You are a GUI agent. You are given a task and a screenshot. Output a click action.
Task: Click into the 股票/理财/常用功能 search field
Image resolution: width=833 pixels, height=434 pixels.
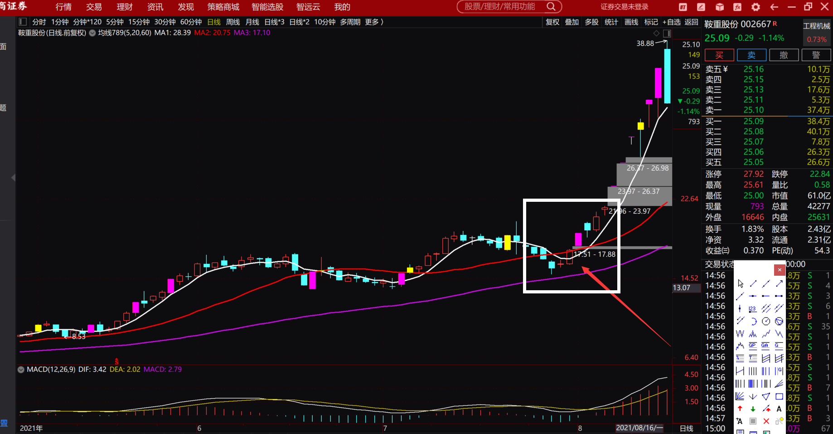pyautogui.click(x=499, y=6)
